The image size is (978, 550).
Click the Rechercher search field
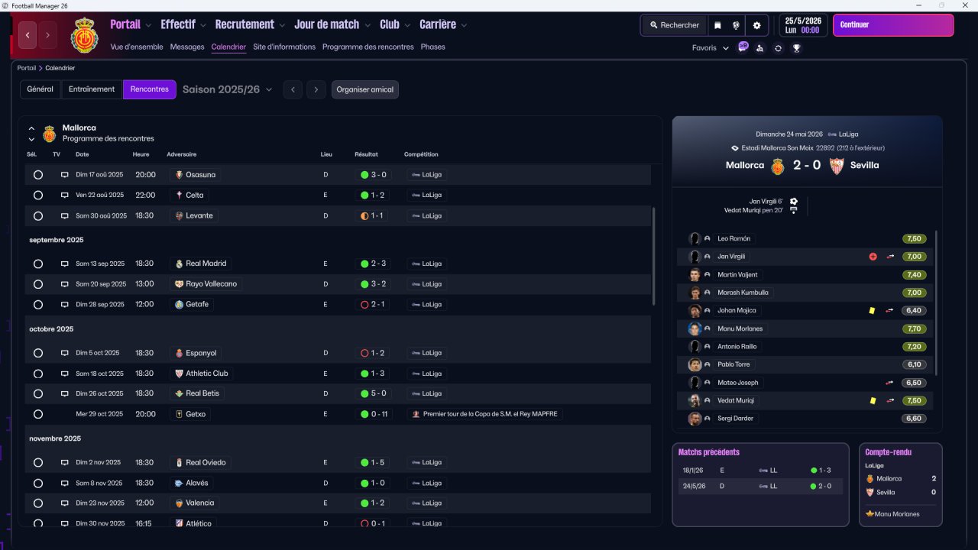(675, 25)
